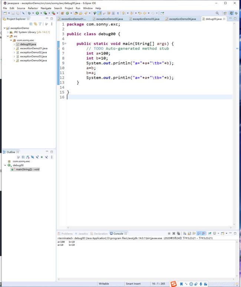241x287 pixels.
Task: Click the microphone icon in IME bar
Action: point(201,284)
